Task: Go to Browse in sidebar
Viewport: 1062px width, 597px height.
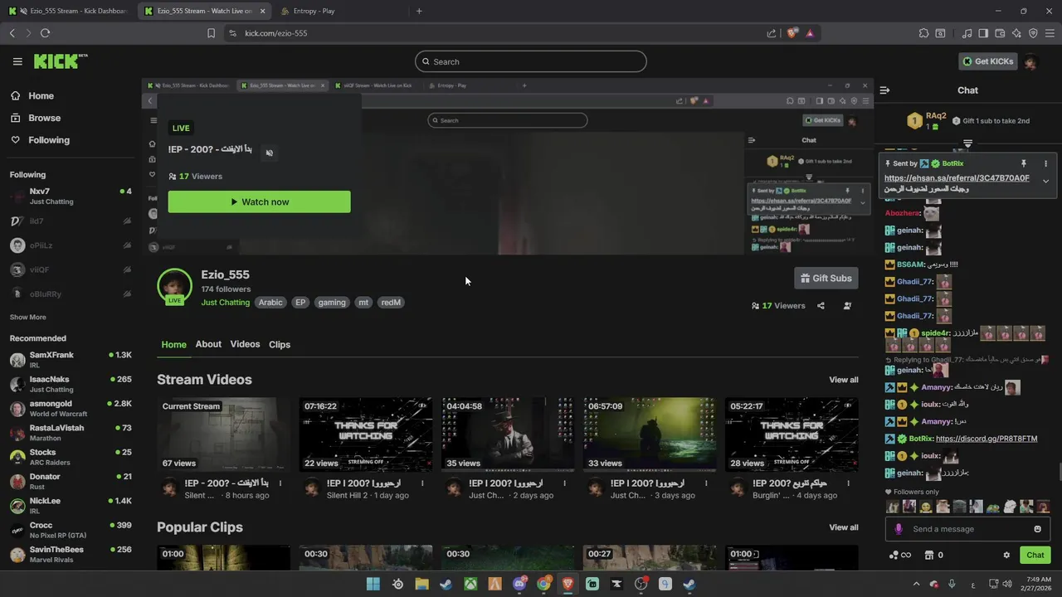Action: point(45,118)
